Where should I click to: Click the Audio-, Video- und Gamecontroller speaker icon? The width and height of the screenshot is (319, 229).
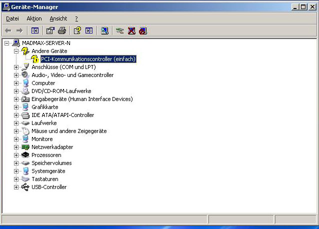[25, 75]
